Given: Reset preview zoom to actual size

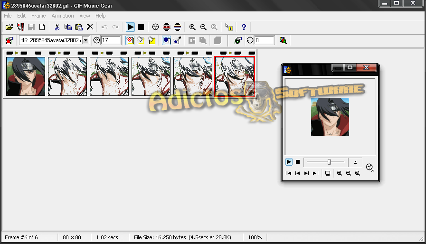Looking at the screenshot, I should [358, 173].
